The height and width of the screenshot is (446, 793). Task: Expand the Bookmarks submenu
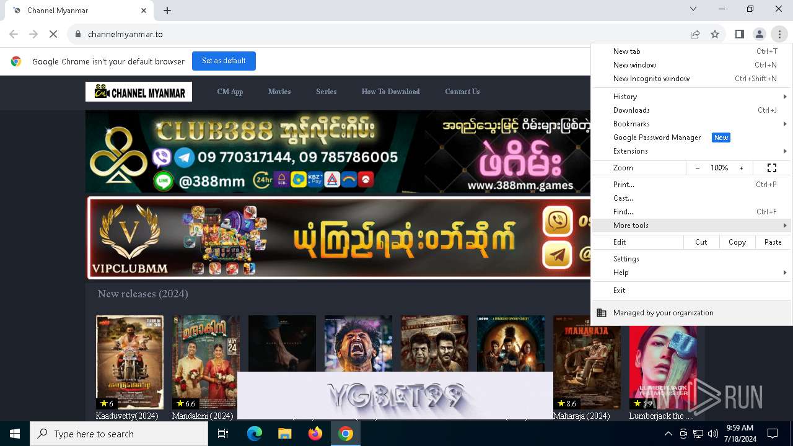coord(692,124)
